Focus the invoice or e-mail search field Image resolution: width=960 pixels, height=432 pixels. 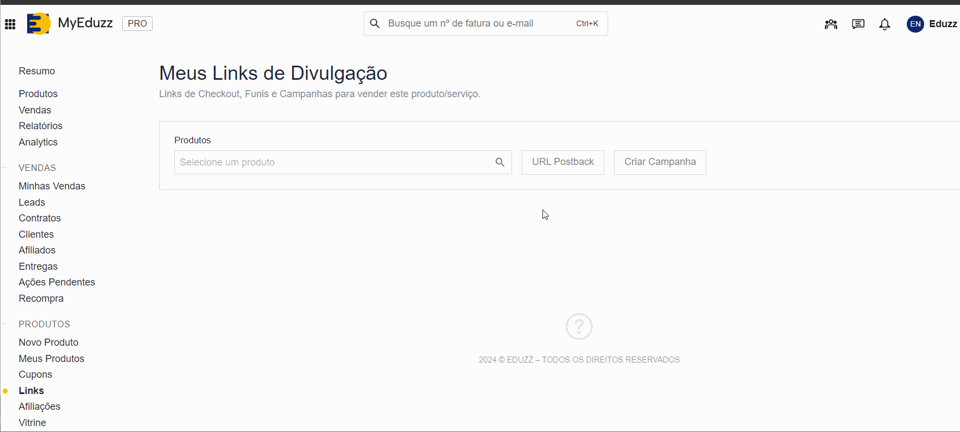tap(478, 23)
